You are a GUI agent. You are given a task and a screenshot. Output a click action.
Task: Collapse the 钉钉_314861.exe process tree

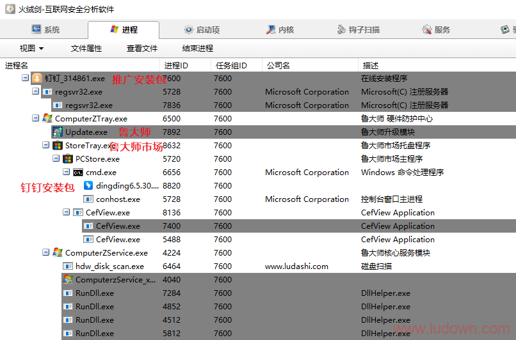coord(26,78)
